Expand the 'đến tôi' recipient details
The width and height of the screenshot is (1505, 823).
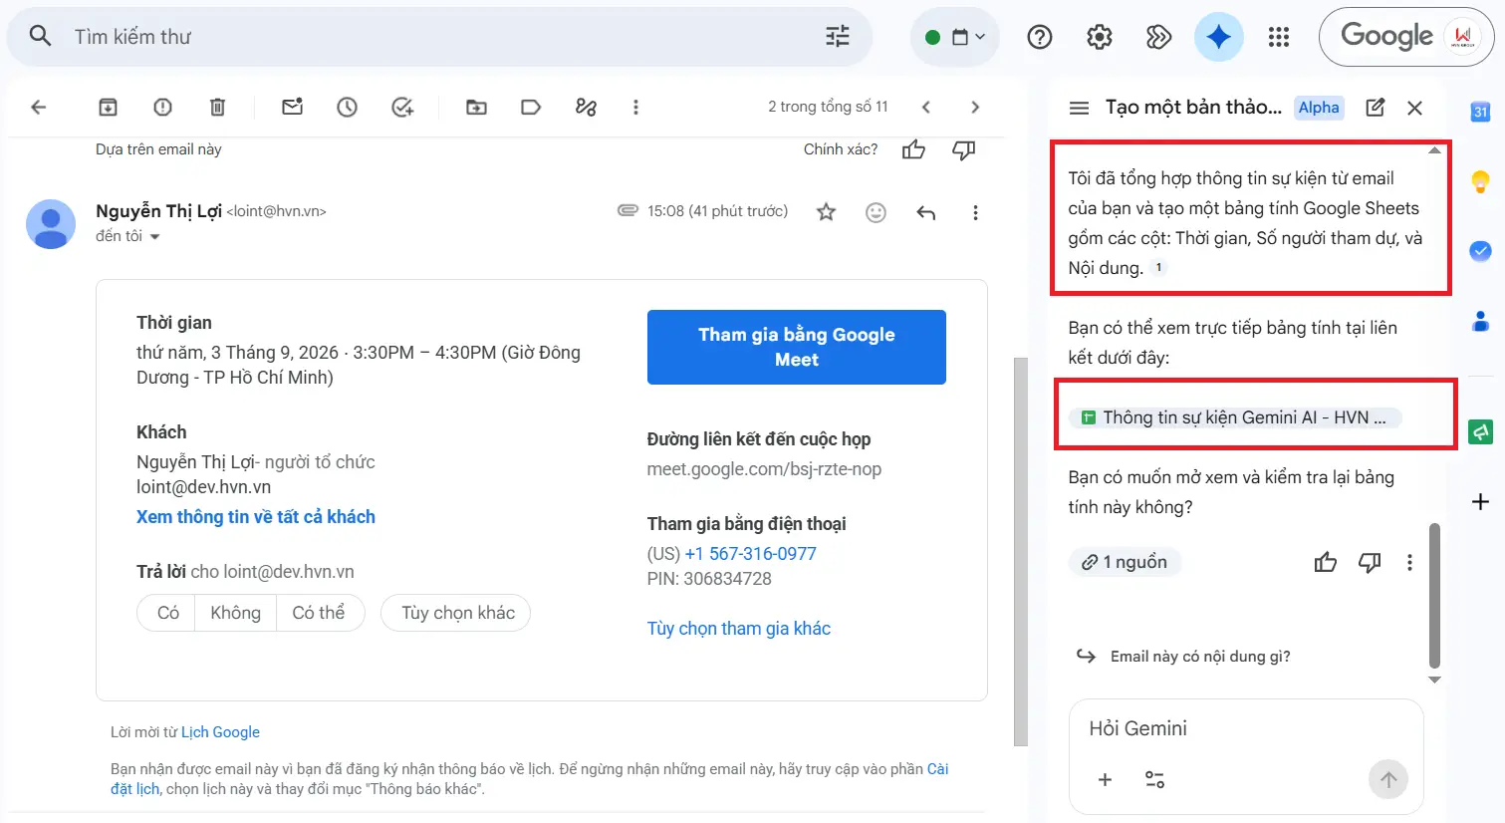click(154, 237)
